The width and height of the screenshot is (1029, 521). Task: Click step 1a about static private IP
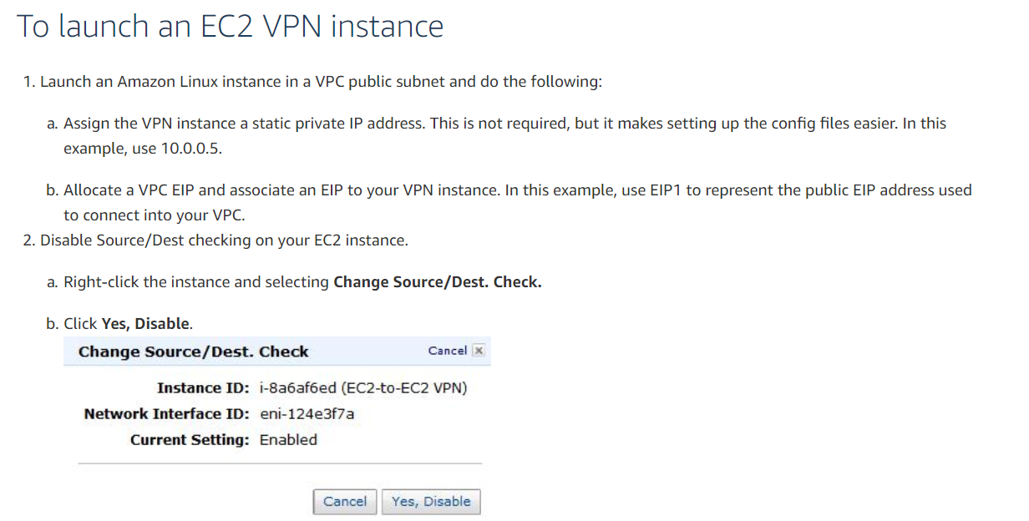(504, 124)
